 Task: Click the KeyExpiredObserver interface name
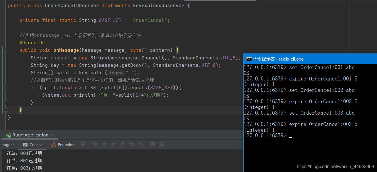coord(159,6)
